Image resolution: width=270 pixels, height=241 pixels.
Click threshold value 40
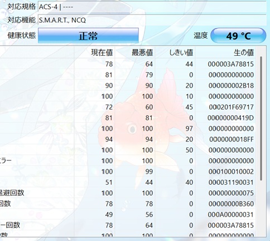tap(189, 182)
